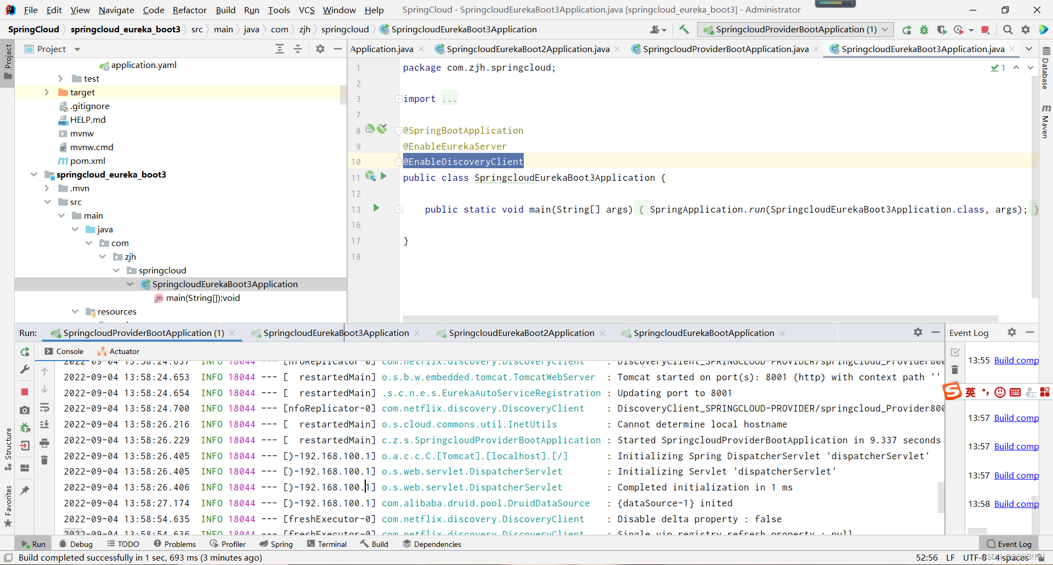Toggle scroll to end of console
The image size is (1053, 565).
tap(44, 424)
